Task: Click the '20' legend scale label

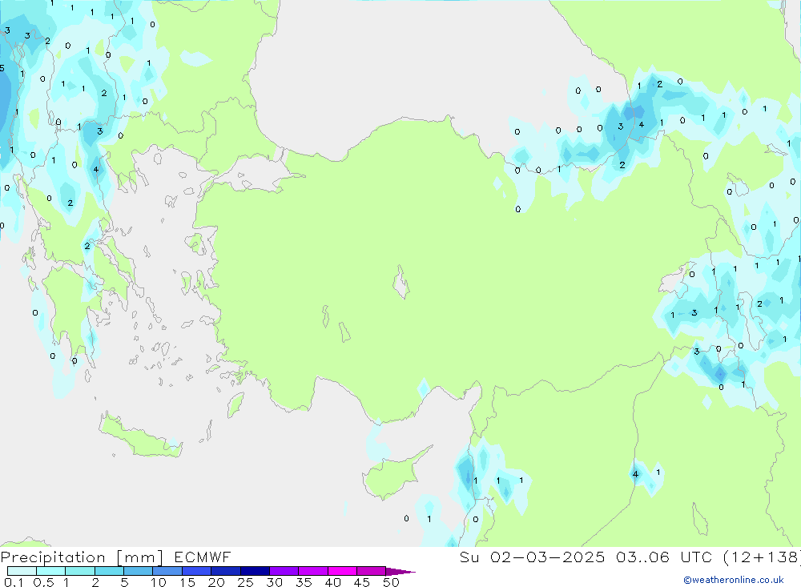Action: coord(216,582)
